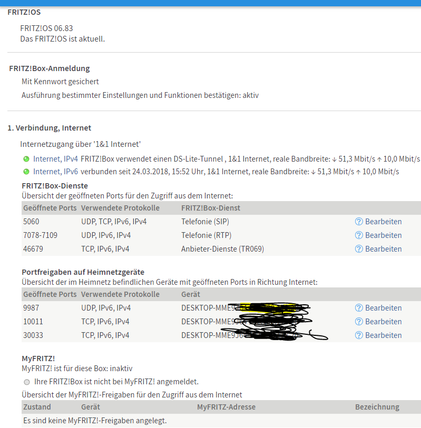Click Bezeichnung column header

tap(377, 407)
